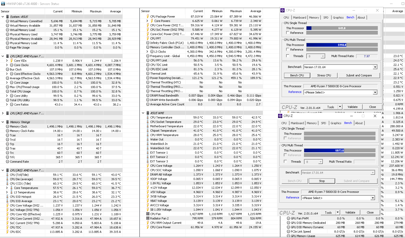Open Graphics tab in CPU-Z window with Stress CPU
The width and height of the screenshot is (405, 238).
coord(338,18)
